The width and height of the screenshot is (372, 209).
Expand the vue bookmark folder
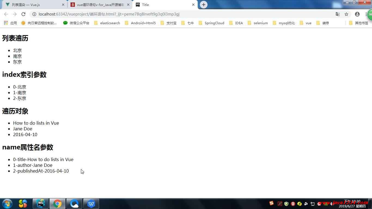(306, 23)
